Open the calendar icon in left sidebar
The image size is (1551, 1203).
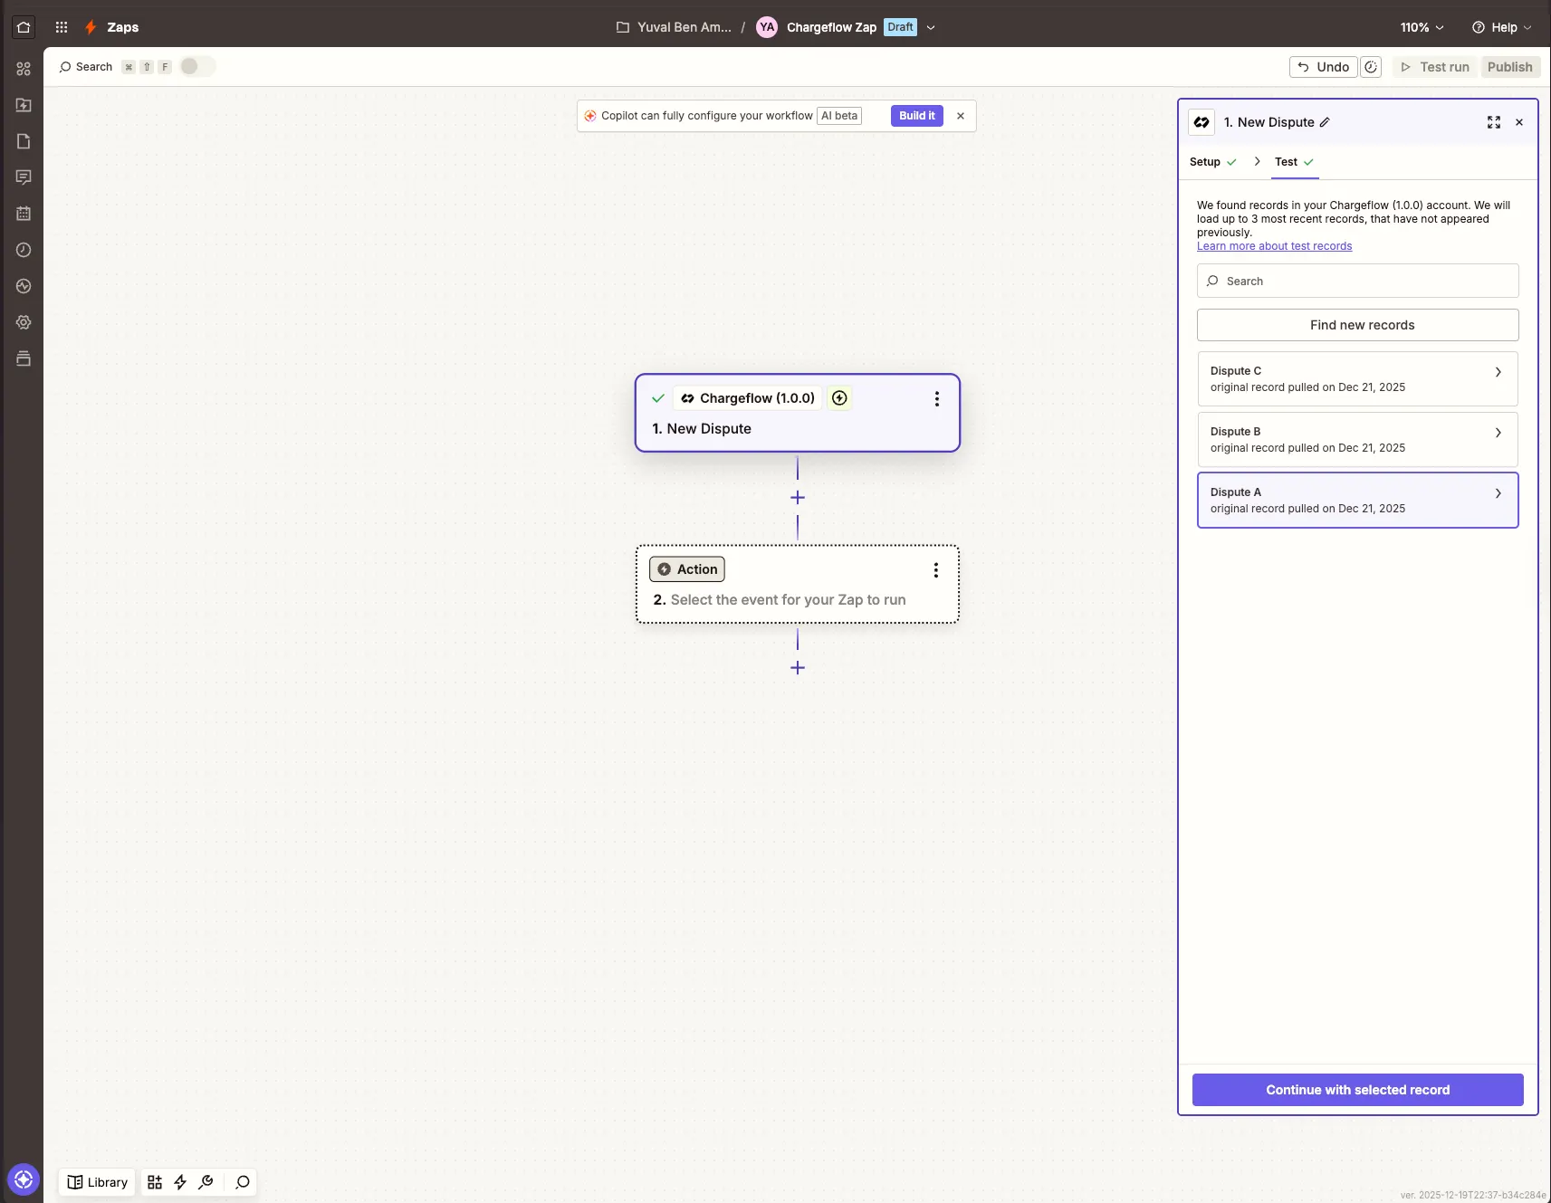[24, 214]
